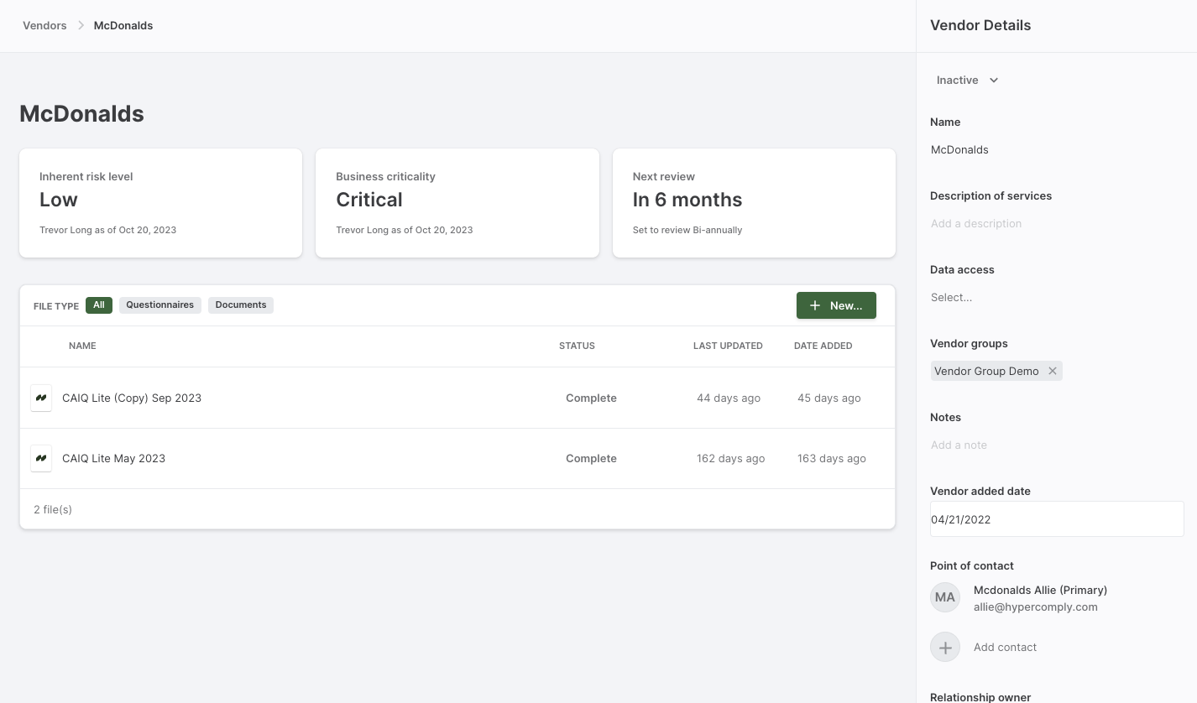The height and width of the screenshot is (703, 1197).
Task: Open CAIQ Lite May 2023 questionnaire
Action: pyautogui.click(x=114, y=458)
